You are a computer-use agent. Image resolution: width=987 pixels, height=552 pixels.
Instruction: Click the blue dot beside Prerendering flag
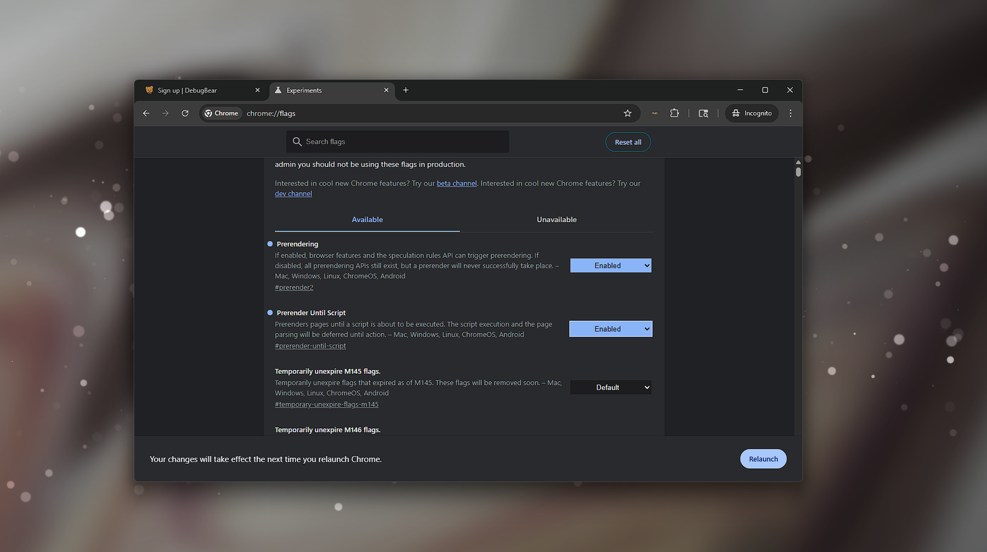269,244
